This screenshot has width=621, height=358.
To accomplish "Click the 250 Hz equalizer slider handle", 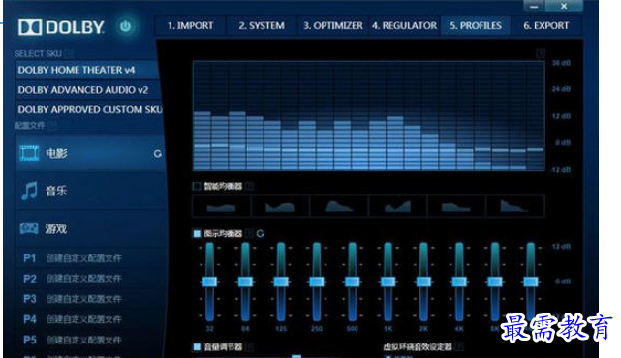I will pyautogui.click(x=317, y=282).
